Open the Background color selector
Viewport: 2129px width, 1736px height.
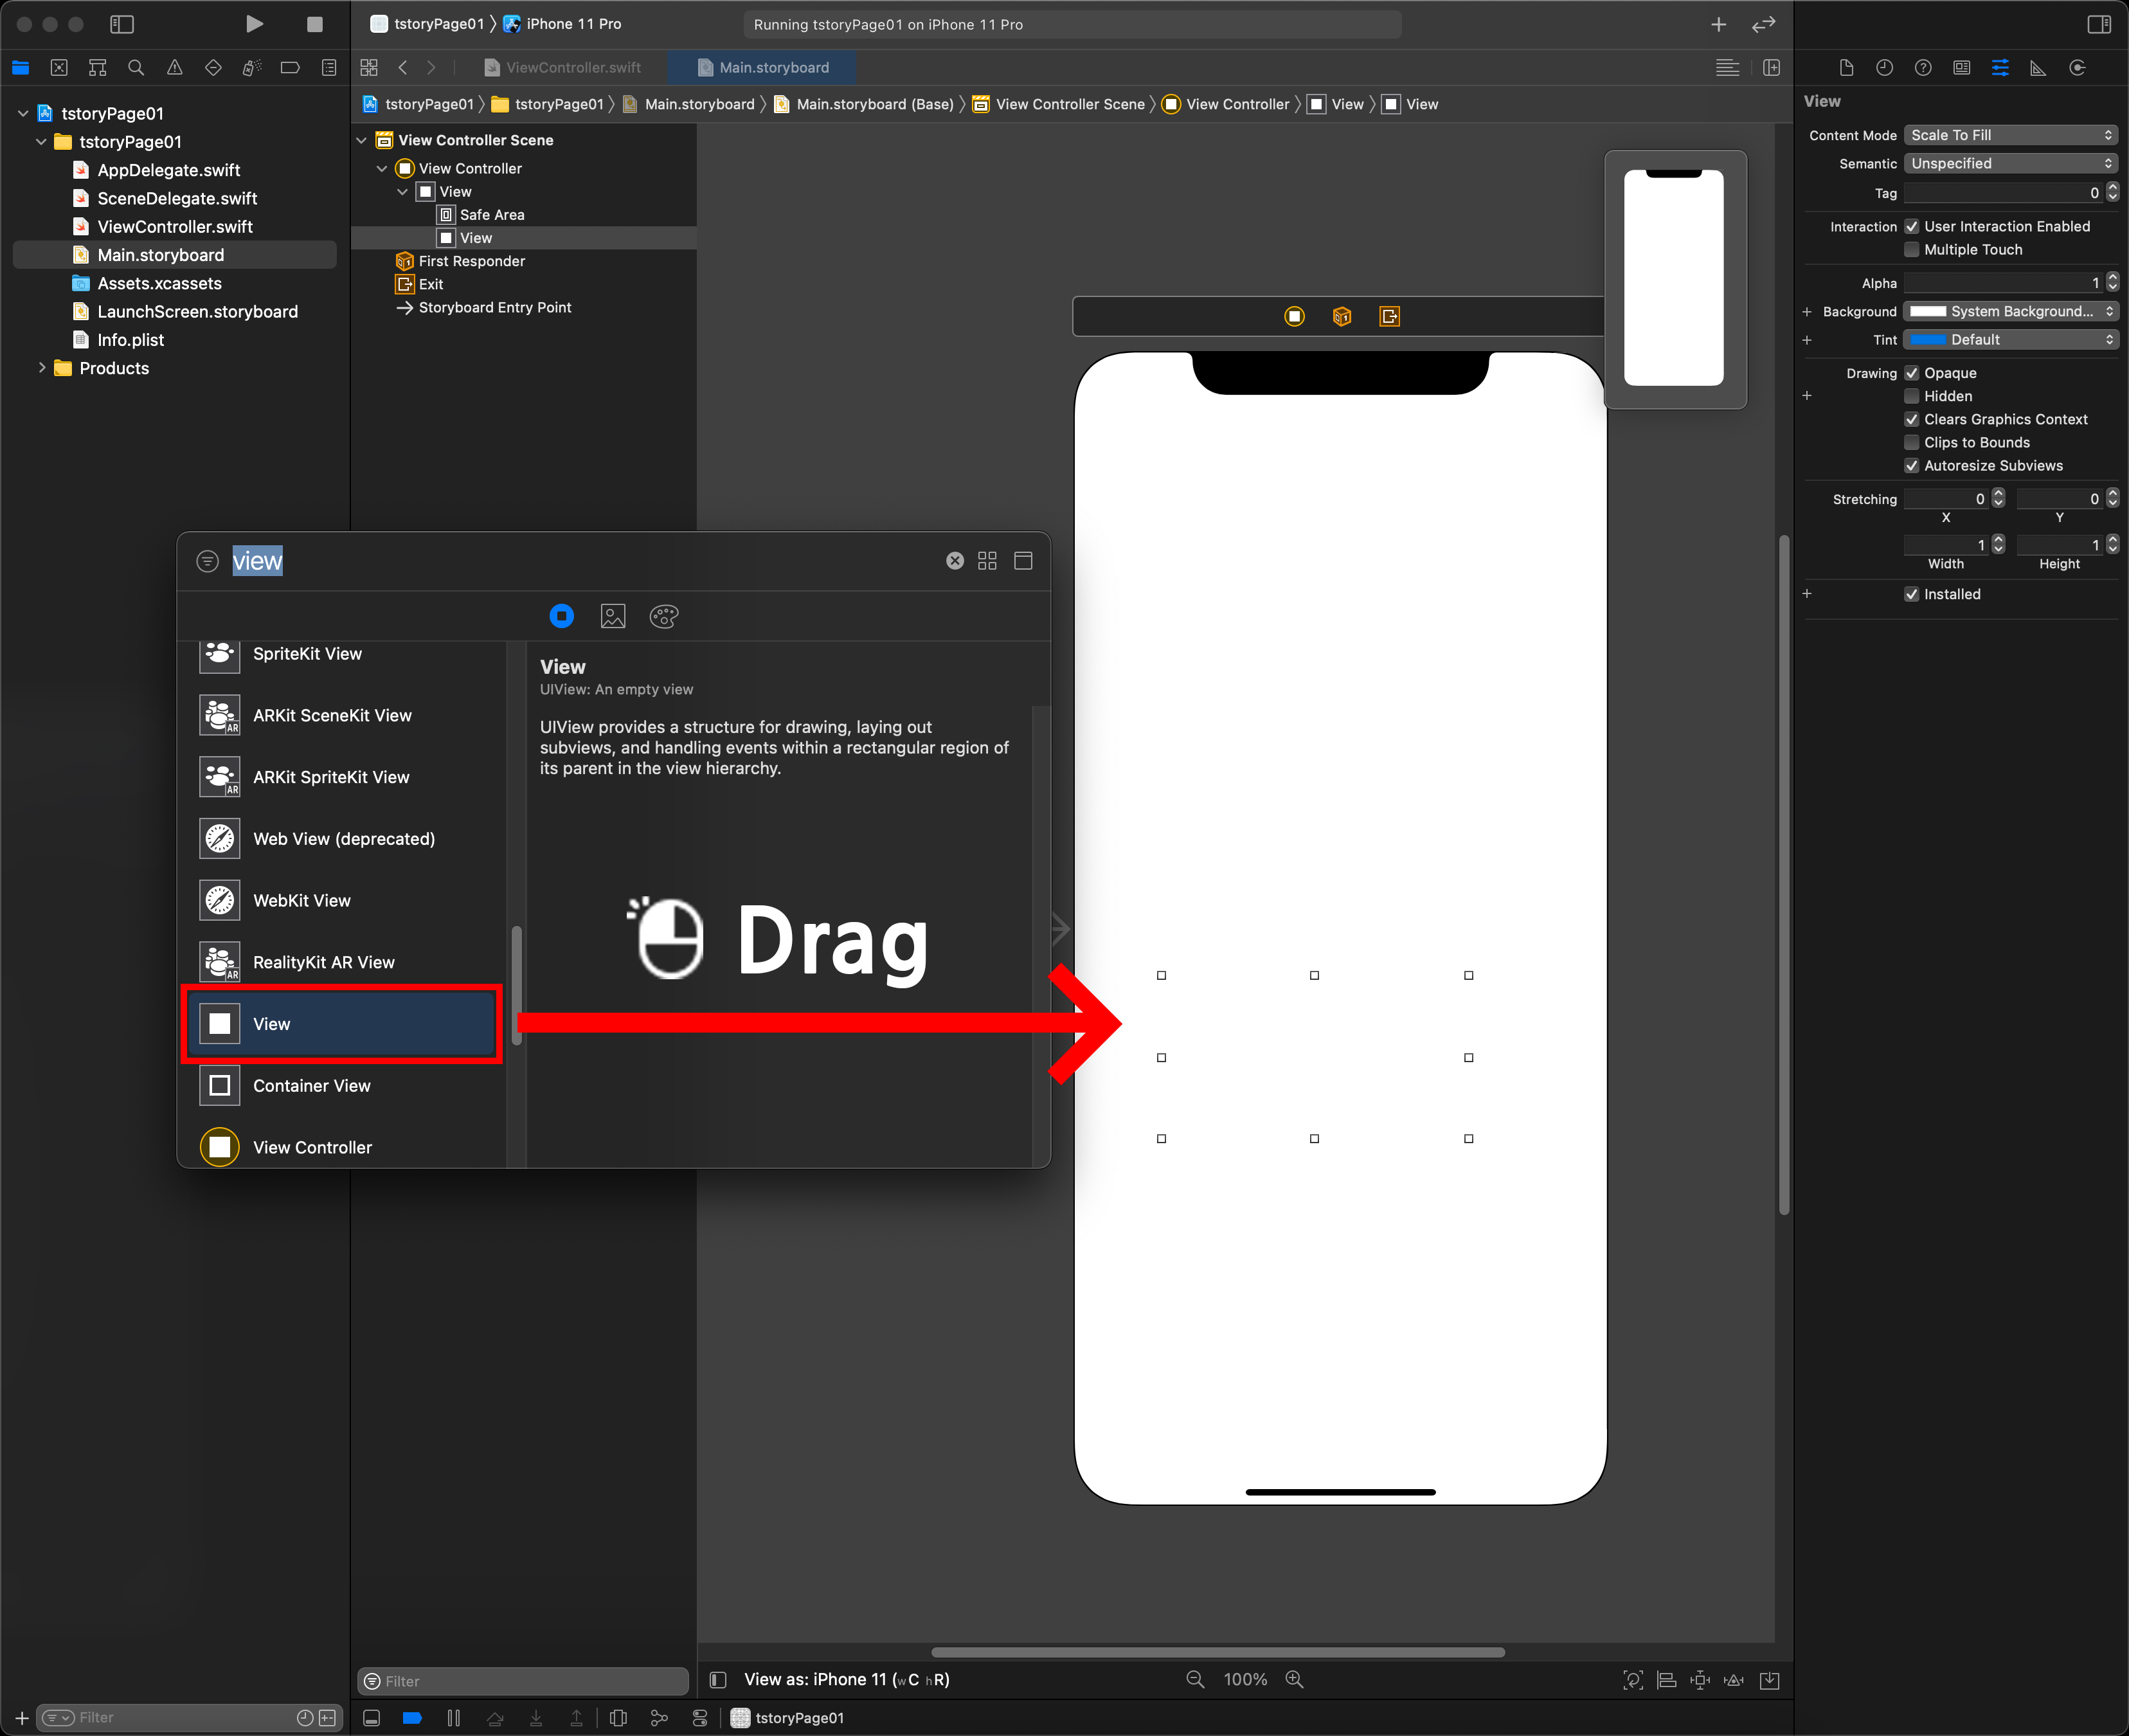[x=2010, y=311]
